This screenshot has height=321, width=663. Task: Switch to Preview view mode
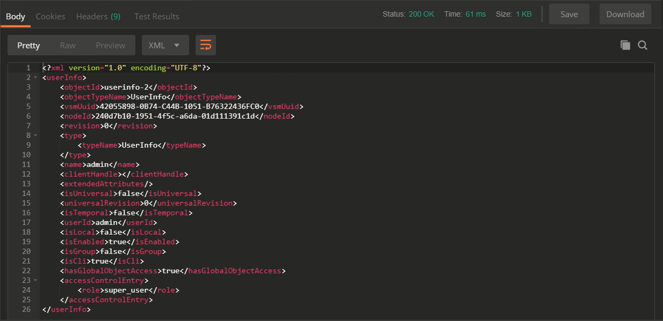pyautogui.click(x=110, y=46)
